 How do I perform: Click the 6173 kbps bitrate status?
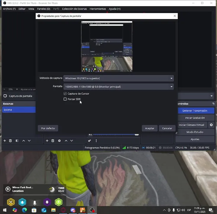pyautogui.click(x=131, y=148)
